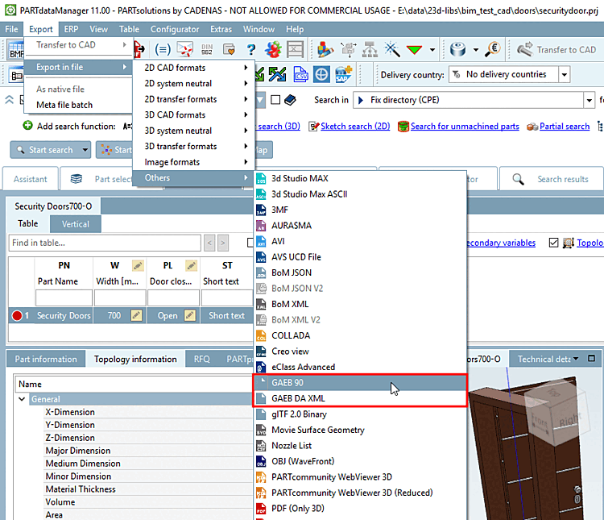Click the 3d Studio MAX file icon
This screenshot has width=604, height=520.
261,178
